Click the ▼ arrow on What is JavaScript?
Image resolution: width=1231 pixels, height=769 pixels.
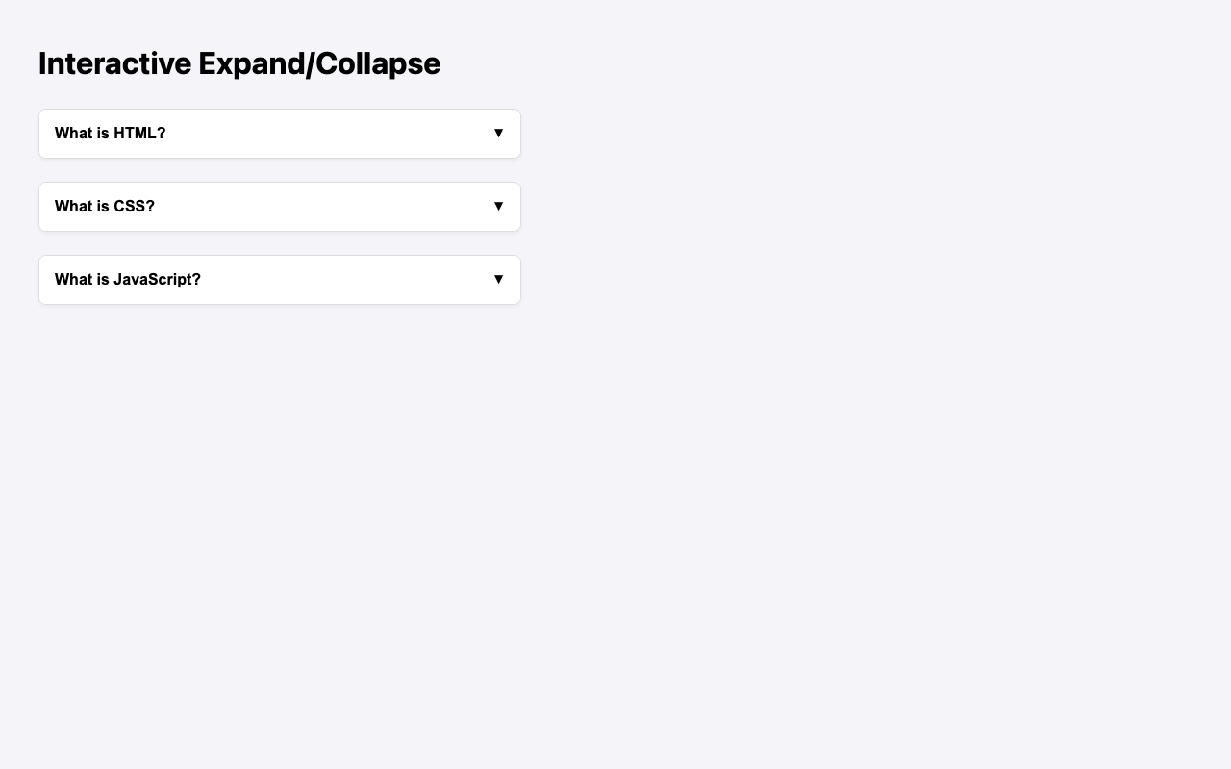pos(498,278)
